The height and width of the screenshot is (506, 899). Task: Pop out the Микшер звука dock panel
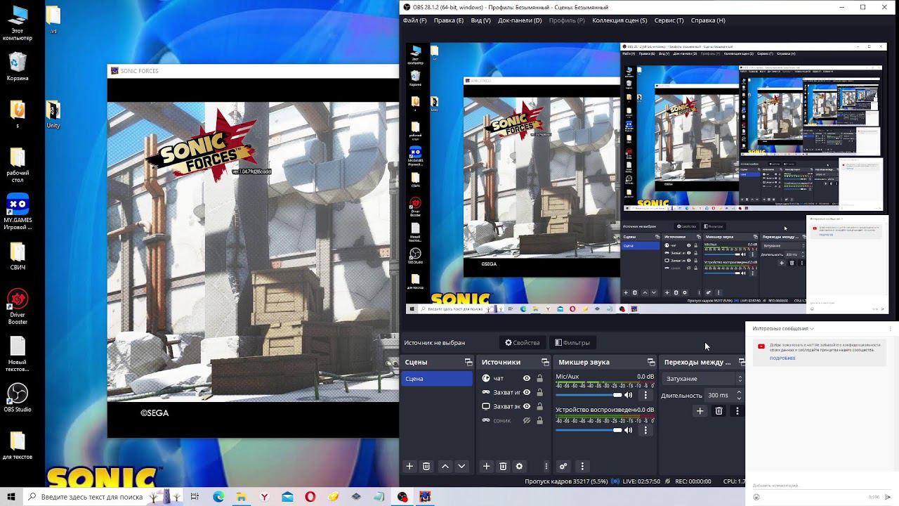[651, 362]
